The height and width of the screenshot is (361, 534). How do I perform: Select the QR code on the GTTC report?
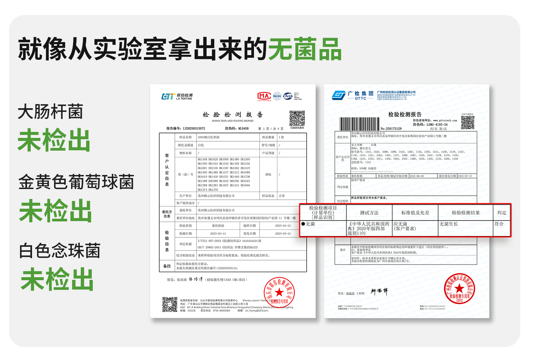(x=468, y=123)
